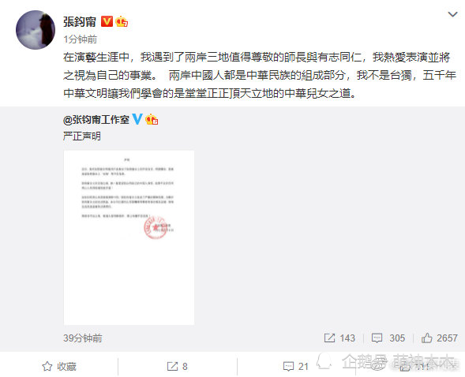Click the 严正声明 text in quoted post
465x377 pixels.
pyautogui.click(x=82, y=136)
